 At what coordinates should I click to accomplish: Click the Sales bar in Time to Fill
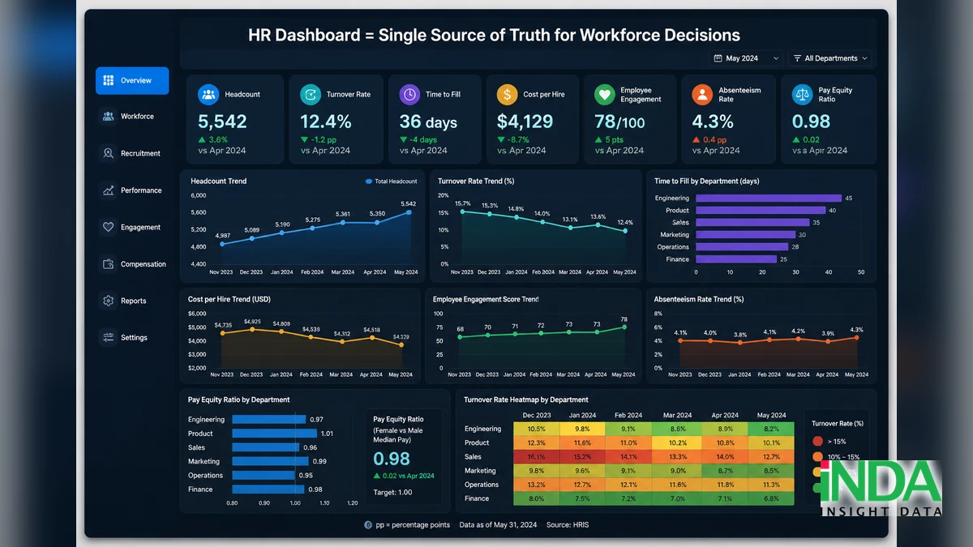tap(752, 222)
